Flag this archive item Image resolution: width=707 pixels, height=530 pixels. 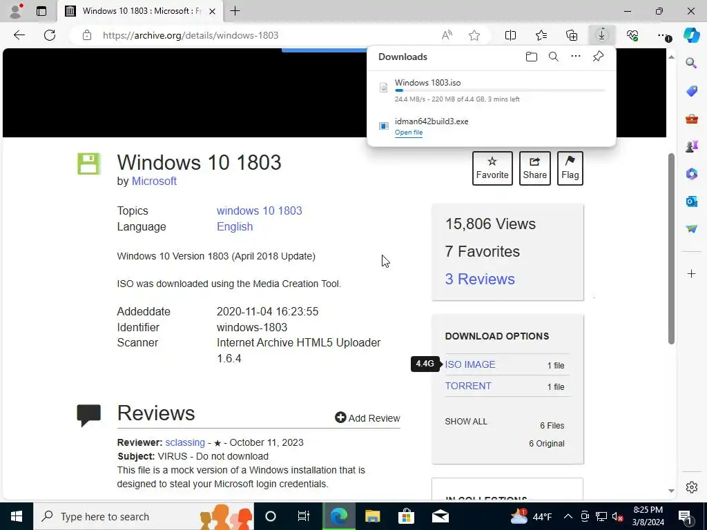pyautogui.click(x=570, y=168)
